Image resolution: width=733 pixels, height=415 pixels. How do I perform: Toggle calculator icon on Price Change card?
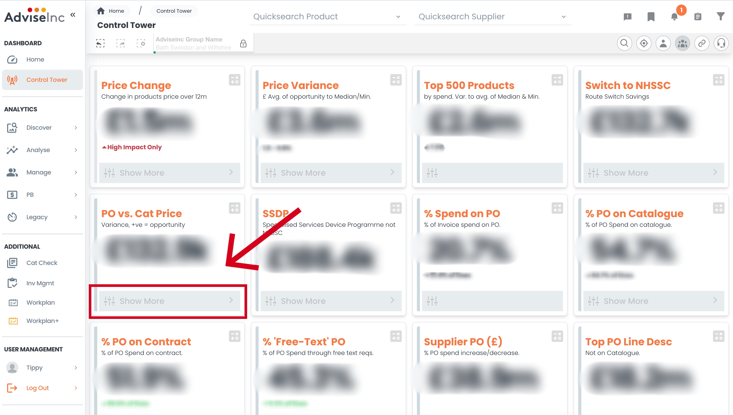tap(234, 80)
